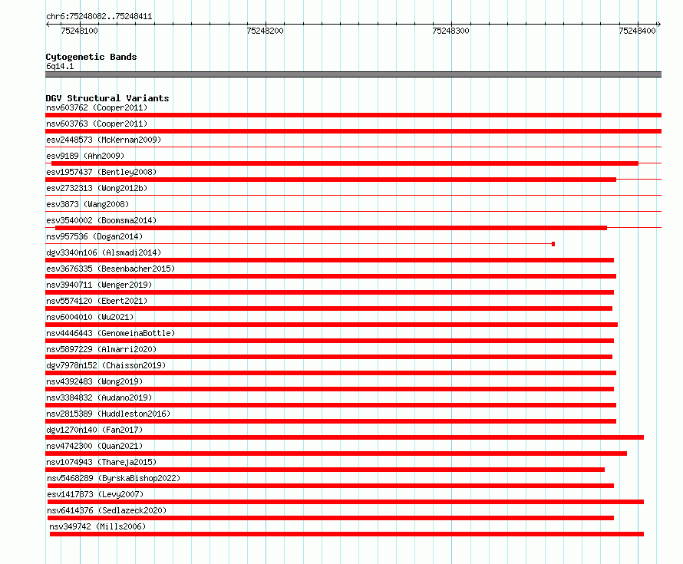Select nsv2815389 (Huddleston2016) label

[x=108, y=414]
